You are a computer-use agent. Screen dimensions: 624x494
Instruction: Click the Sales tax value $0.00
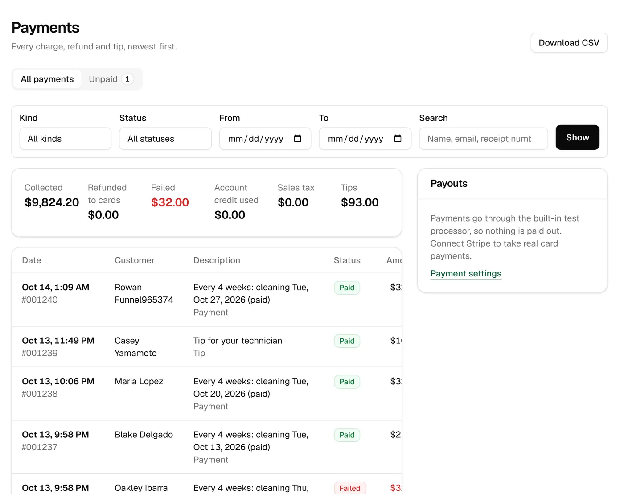(293, 202)
